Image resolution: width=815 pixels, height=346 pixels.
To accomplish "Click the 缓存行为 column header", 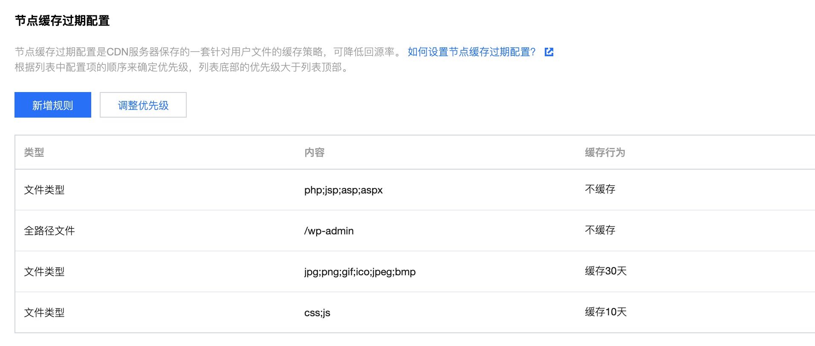I will [x=604, y=153].
